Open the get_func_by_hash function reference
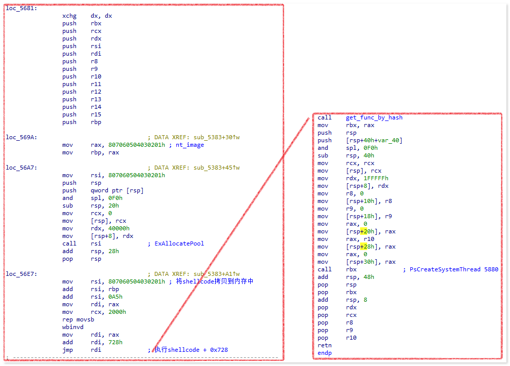This screenshot has height=366, width=510. tap(374, 117)
